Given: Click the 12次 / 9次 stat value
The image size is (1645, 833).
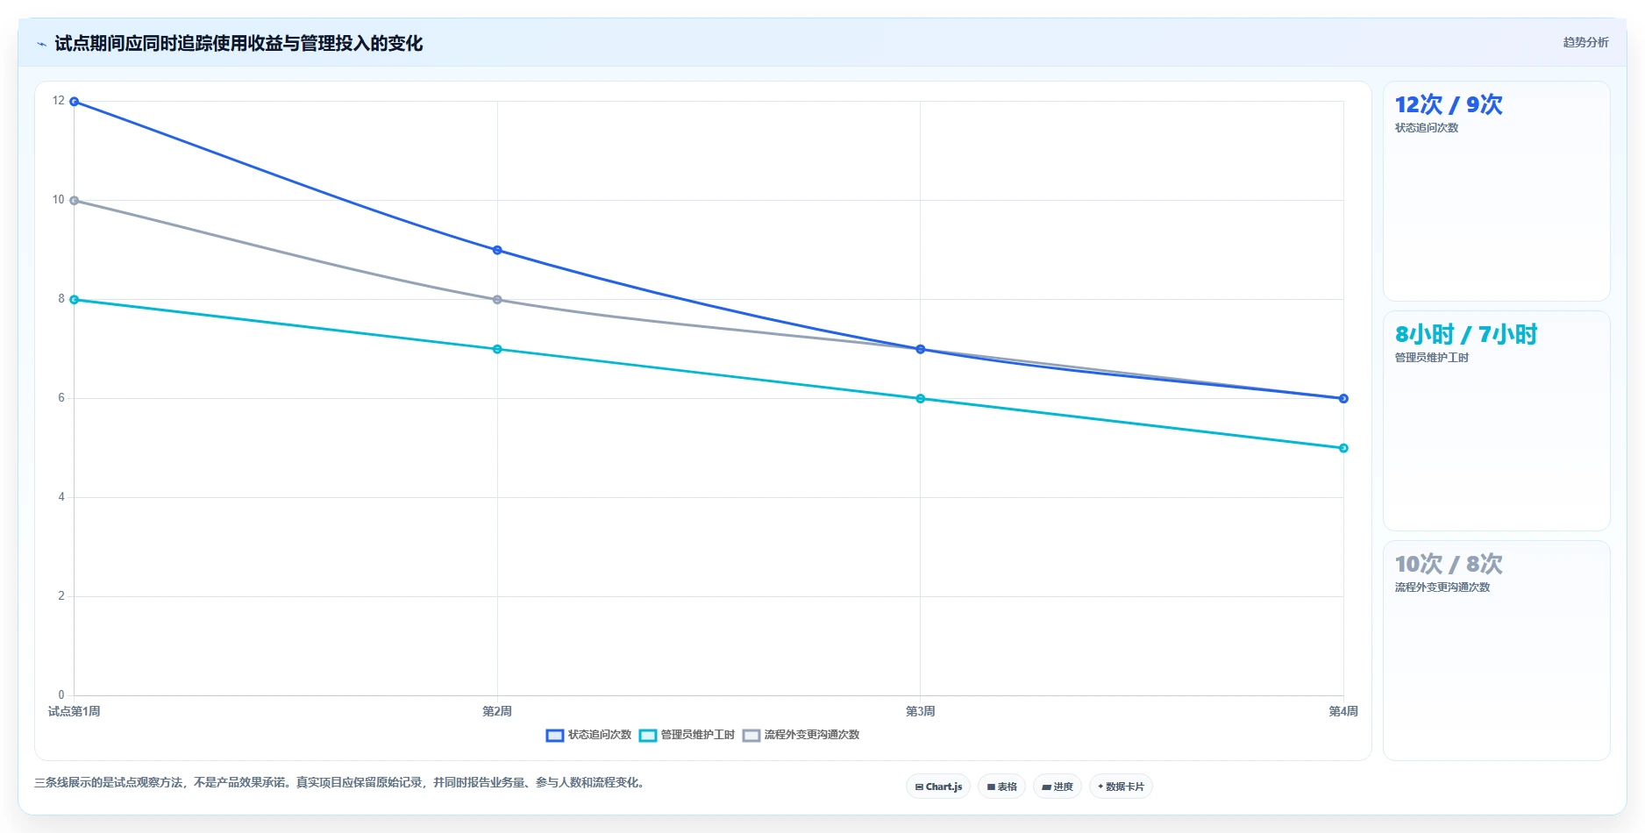Looking at the screenshot, I should pyautogui.click(x=1449, y=104).
